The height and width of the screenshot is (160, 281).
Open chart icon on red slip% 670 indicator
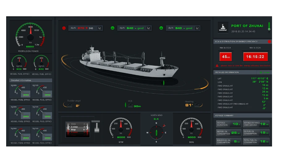pos(100,28)
